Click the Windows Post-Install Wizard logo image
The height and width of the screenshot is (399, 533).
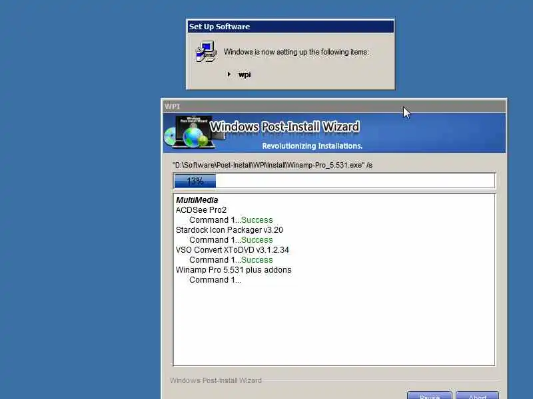tap(195, 132)
